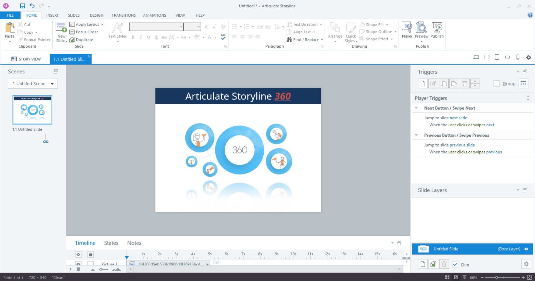
Task: Switch to tablet landscape view icon
Action: (487, 57)
